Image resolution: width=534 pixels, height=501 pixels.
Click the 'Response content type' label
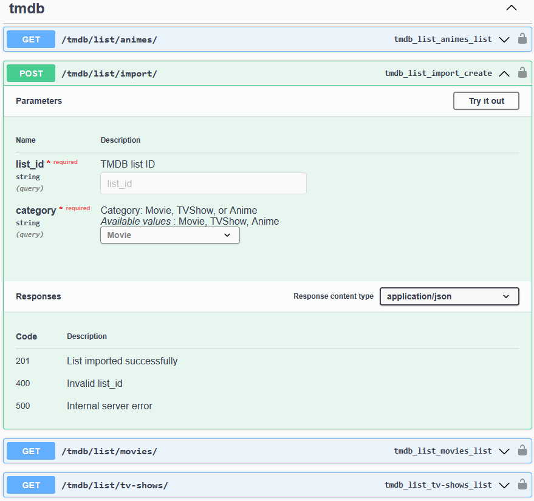pyautogui.click(x=334, y=296)
